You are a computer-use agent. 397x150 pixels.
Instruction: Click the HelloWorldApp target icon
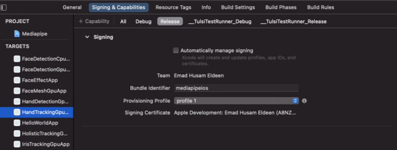pos(17,123)
